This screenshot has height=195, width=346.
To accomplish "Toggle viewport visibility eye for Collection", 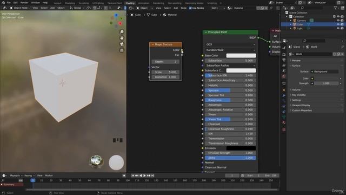I will tap(338, 17).
